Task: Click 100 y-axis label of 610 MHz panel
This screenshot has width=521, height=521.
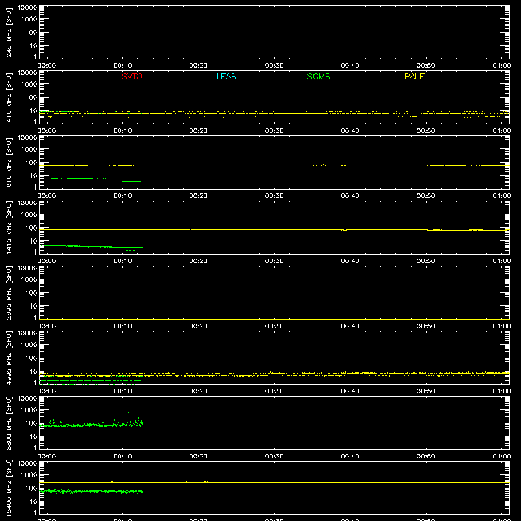Action: [31, 163]
